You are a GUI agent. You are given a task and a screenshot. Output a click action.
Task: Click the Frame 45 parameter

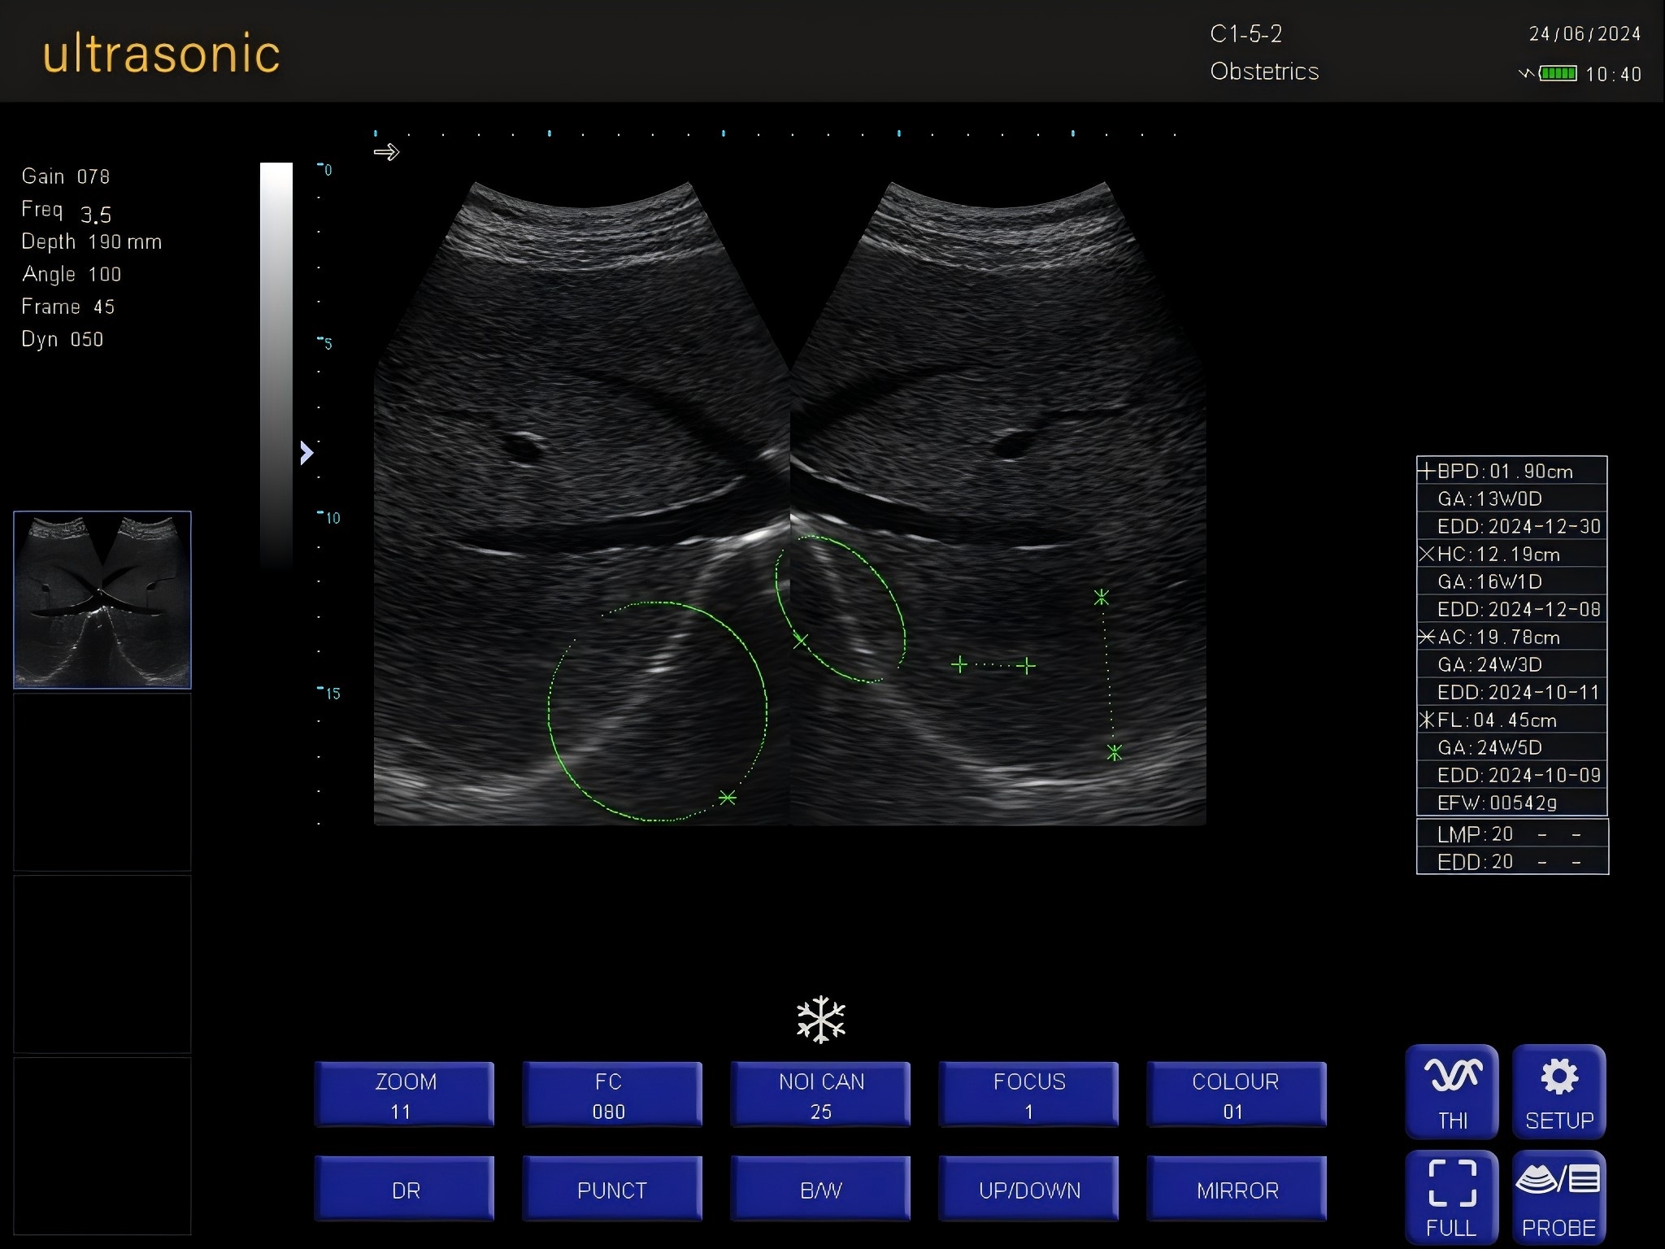[x=68, y=307]
